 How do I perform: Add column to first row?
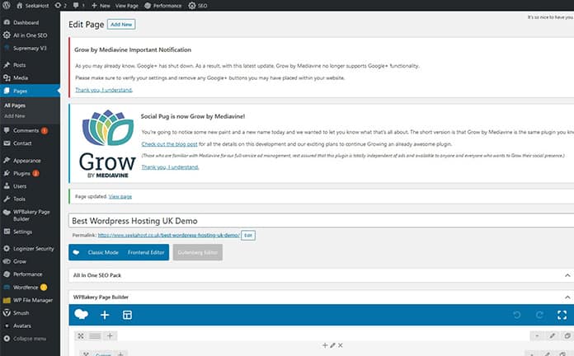click(110, 336)
